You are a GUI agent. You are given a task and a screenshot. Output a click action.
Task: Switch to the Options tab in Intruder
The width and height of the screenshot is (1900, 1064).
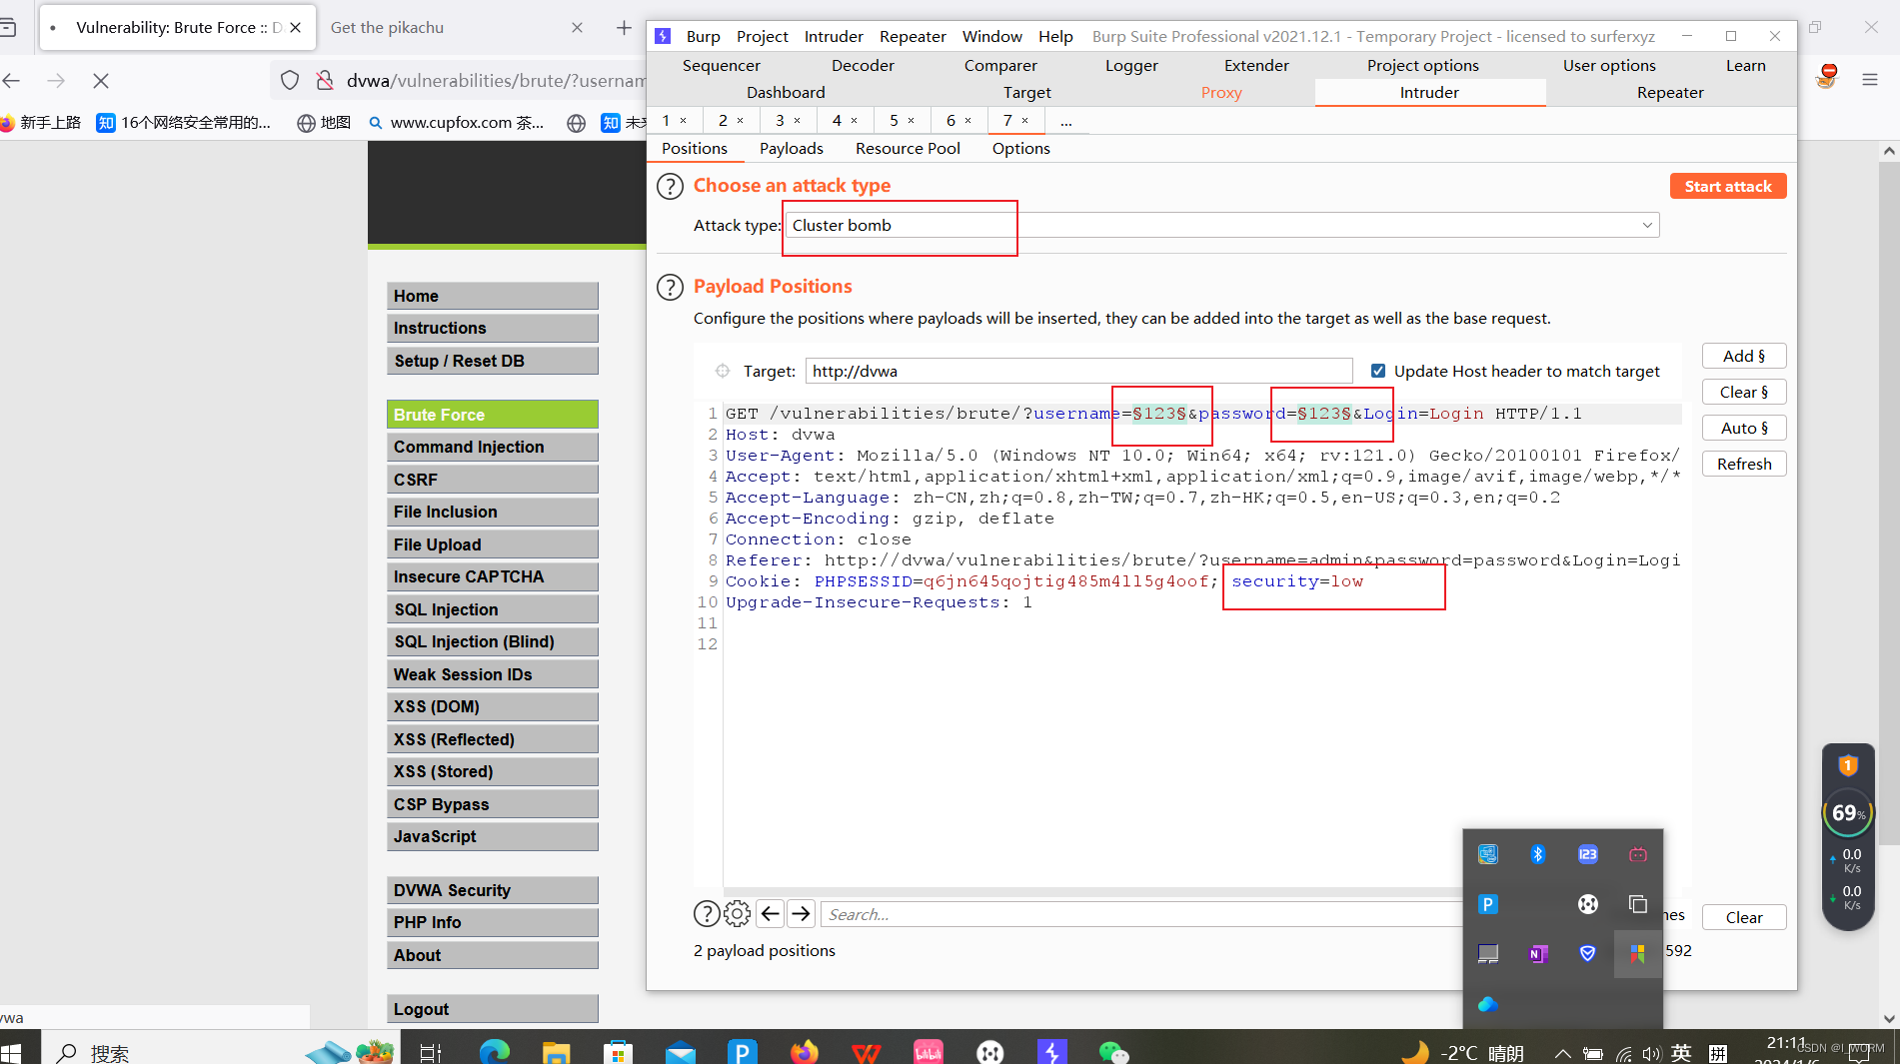click(1021, 148)
